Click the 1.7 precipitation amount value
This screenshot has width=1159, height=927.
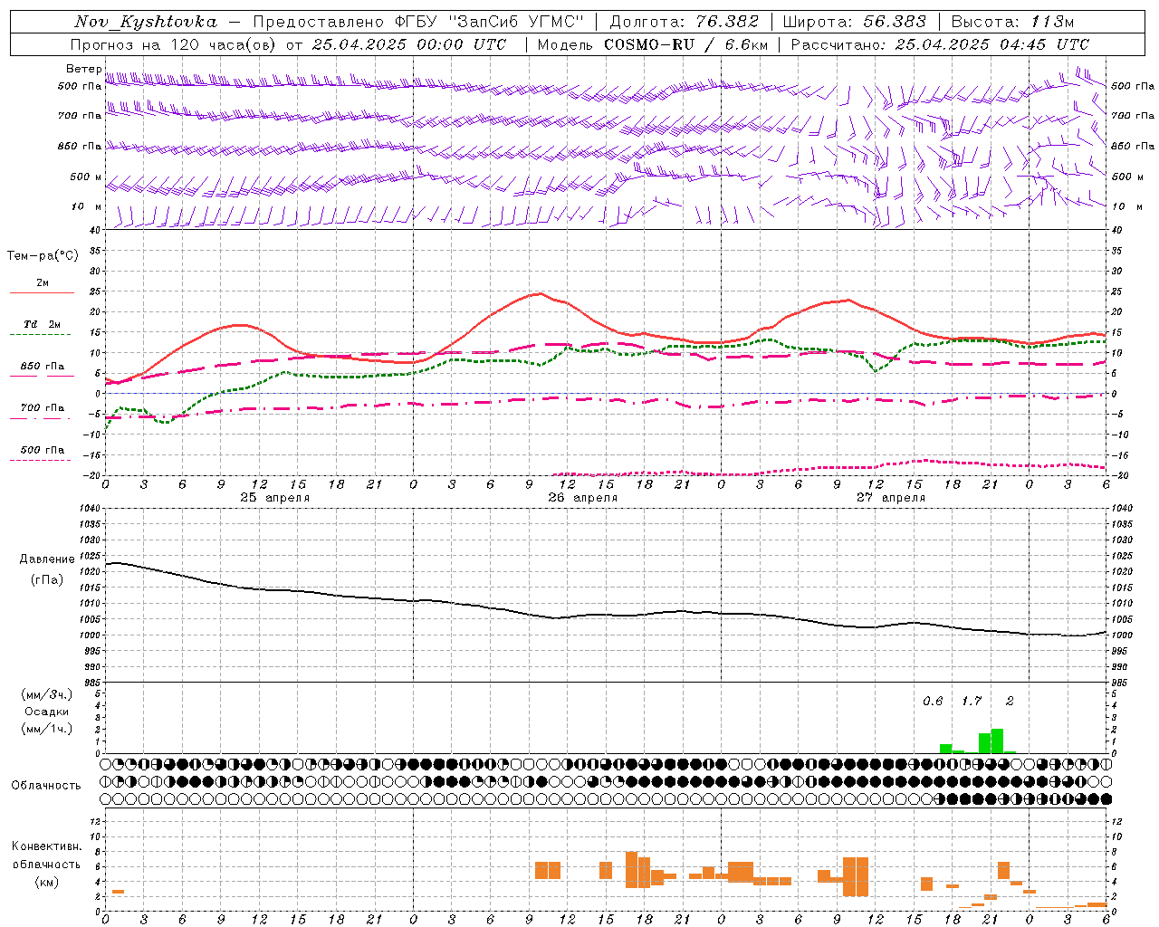click(x=972, y=702)
